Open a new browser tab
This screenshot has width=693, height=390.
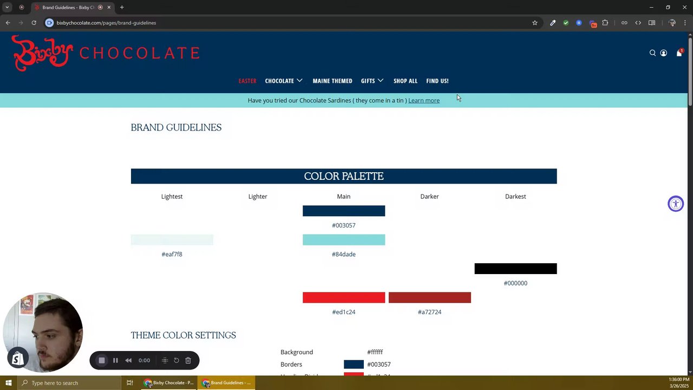click(122, 8)
